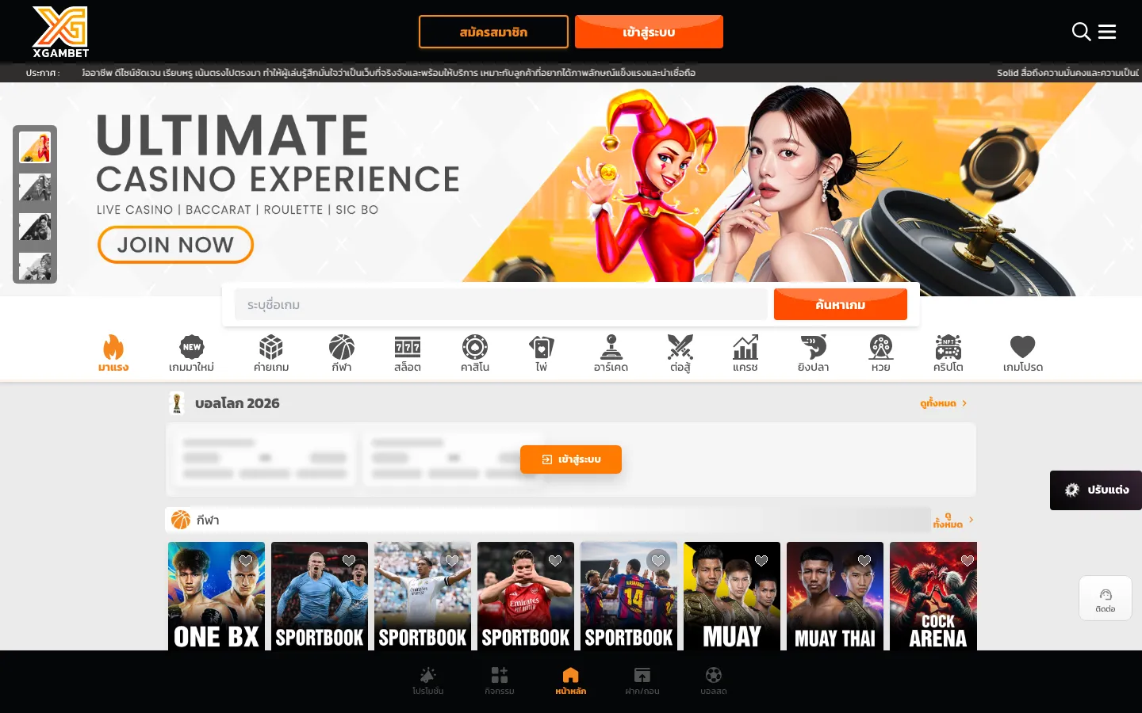Focus the ระบุชื่อเกม search field

point(501,304)
